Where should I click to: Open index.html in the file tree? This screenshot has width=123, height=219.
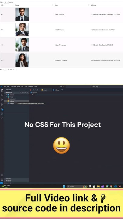[12, 99]
